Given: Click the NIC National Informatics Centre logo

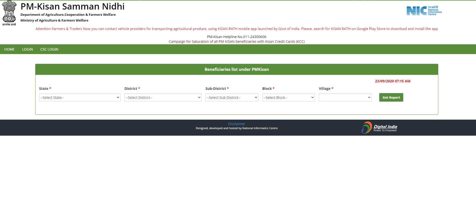Looking at the screenshot, I should coord(424,11).
